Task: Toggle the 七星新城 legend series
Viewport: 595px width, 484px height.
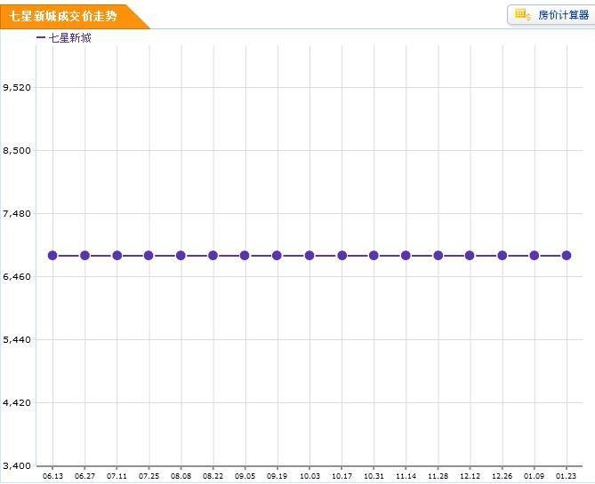Action: (64, 38)
